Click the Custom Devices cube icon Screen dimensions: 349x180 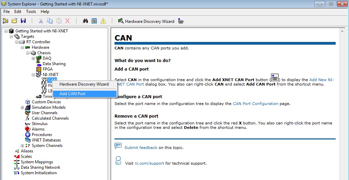click(x=28, y=102)
